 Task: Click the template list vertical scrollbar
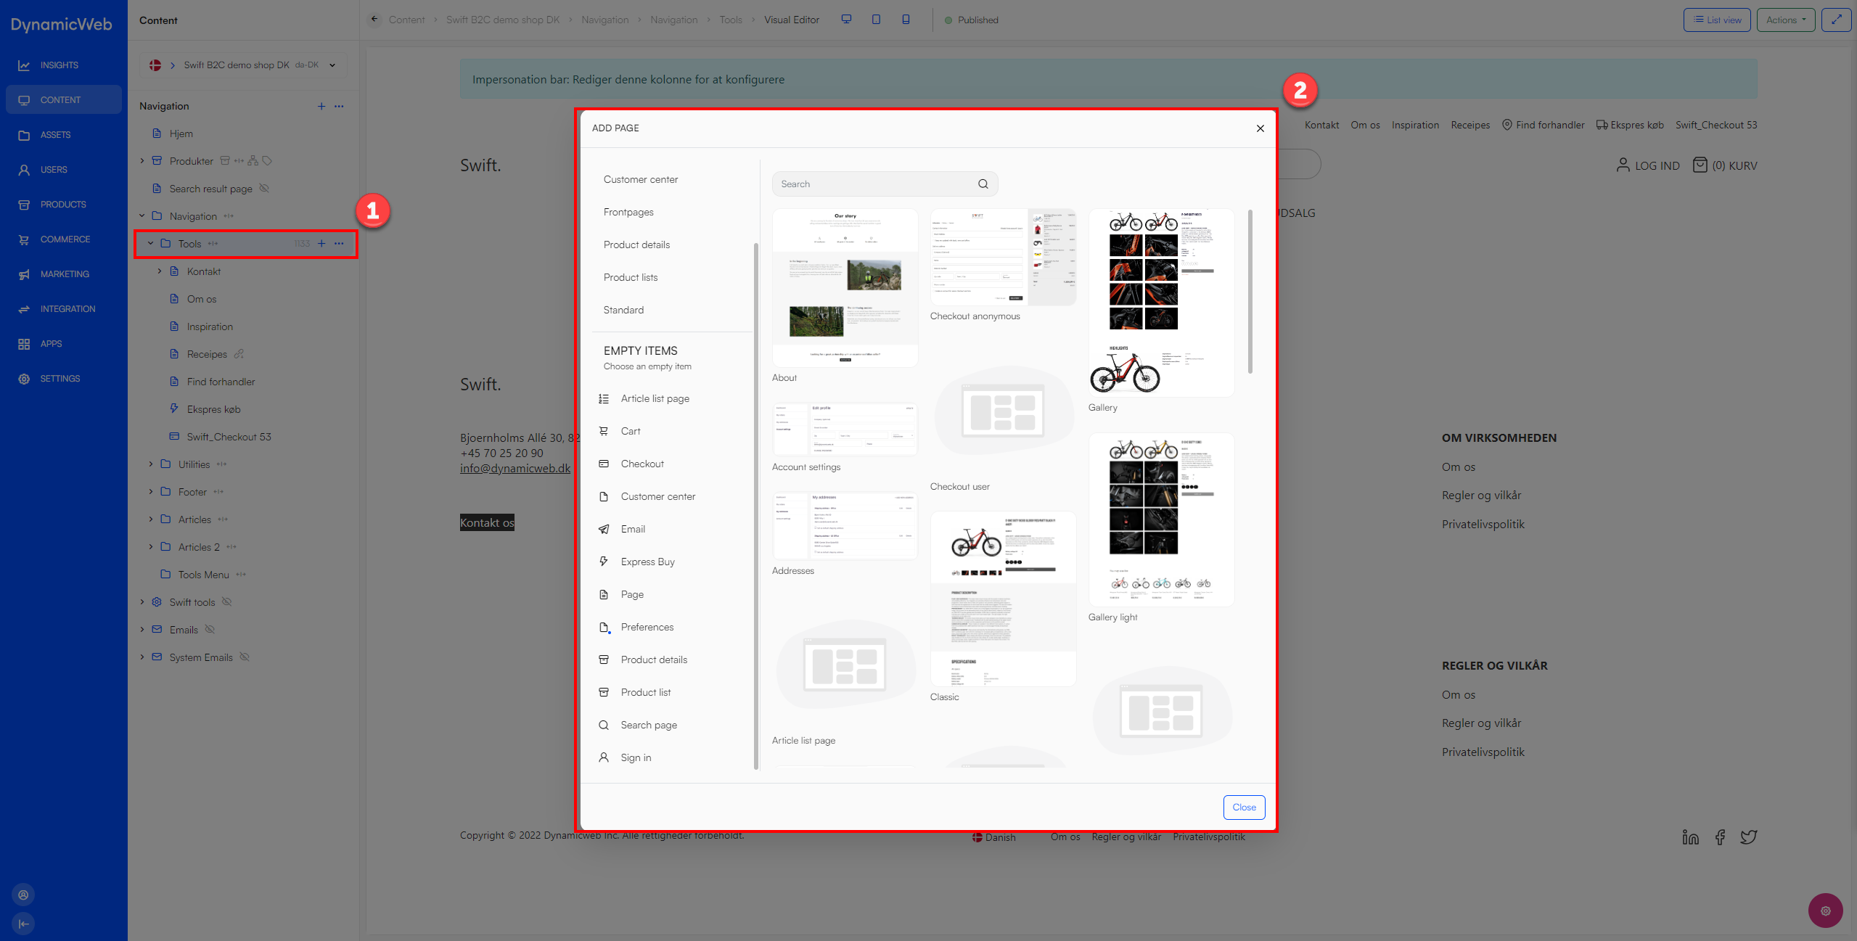1250,290
